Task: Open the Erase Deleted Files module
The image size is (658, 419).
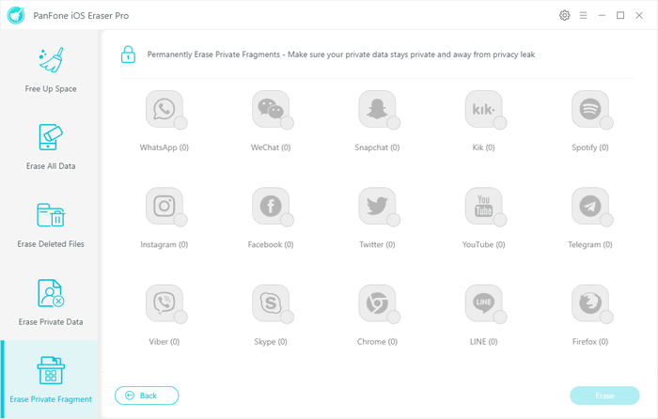Action: pyautogui.click(x=51, y=225)
